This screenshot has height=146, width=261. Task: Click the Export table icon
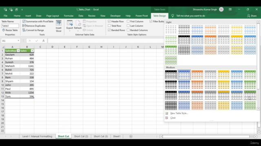[x=70, y=23]
